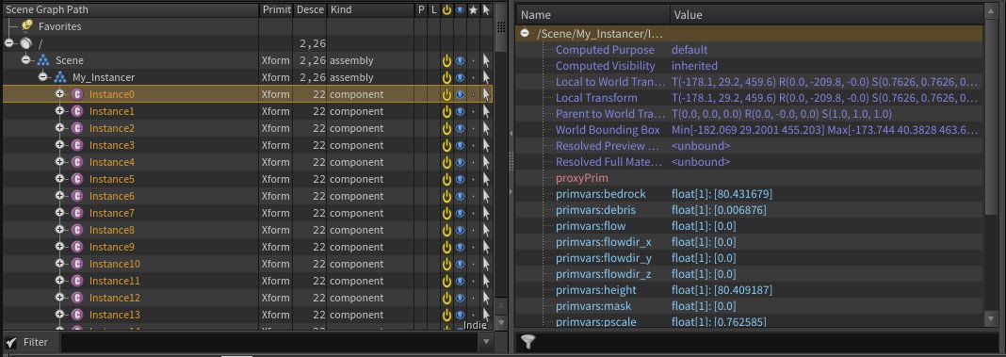Toggle the power icon for Scene prim
The width and height of the screenshot is (1006, 357).
pyautogui.click(x=446, y=60)
